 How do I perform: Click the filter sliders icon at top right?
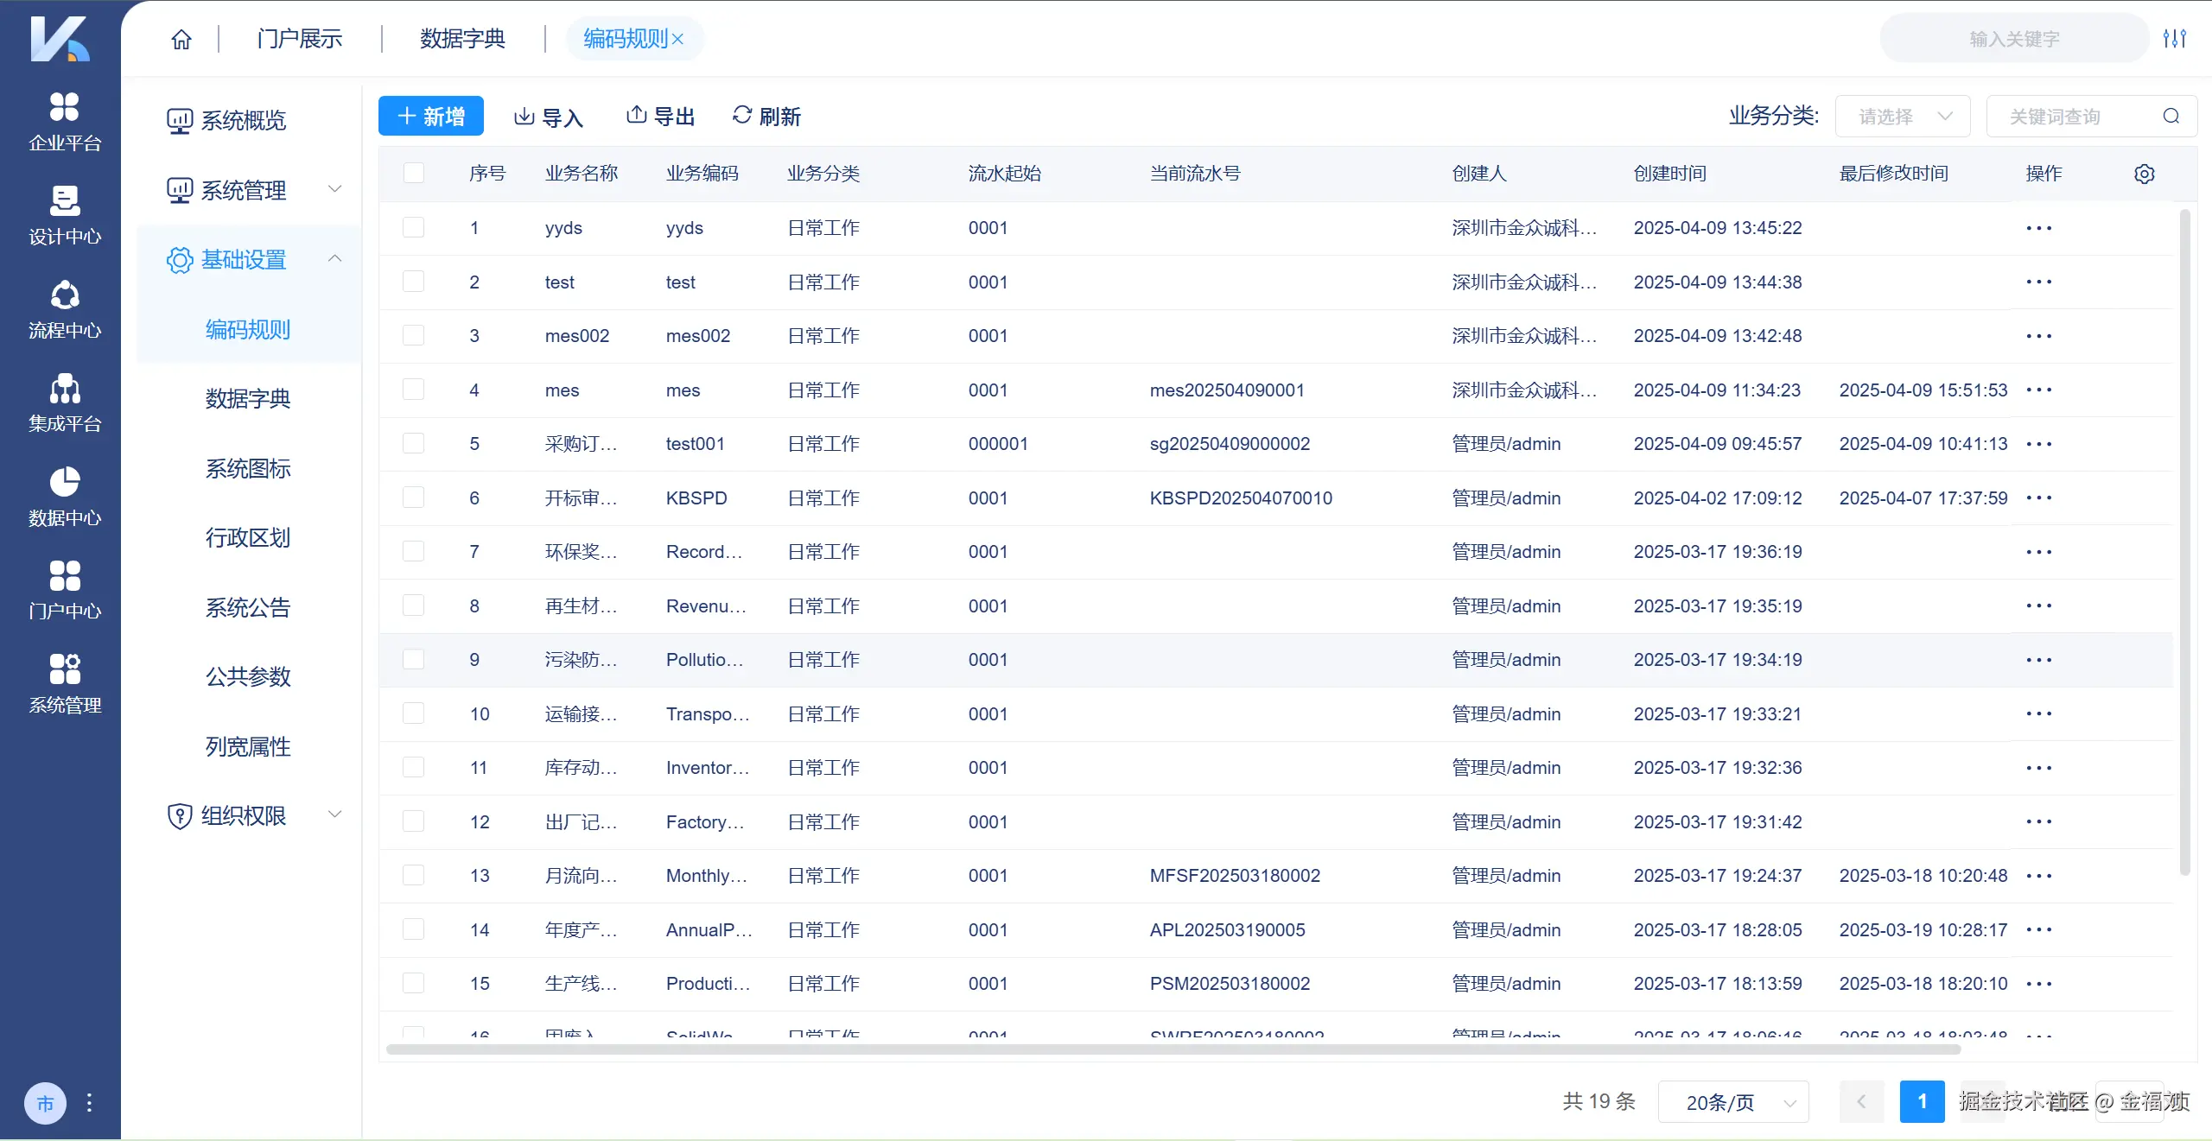pos(2174,39)
